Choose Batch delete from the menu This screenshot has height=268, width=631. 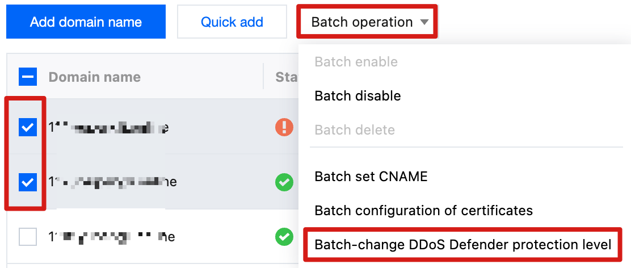pos(355,130)
